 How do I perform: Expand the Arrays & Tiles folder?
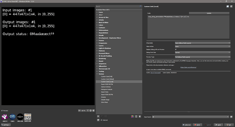(97, 17)
